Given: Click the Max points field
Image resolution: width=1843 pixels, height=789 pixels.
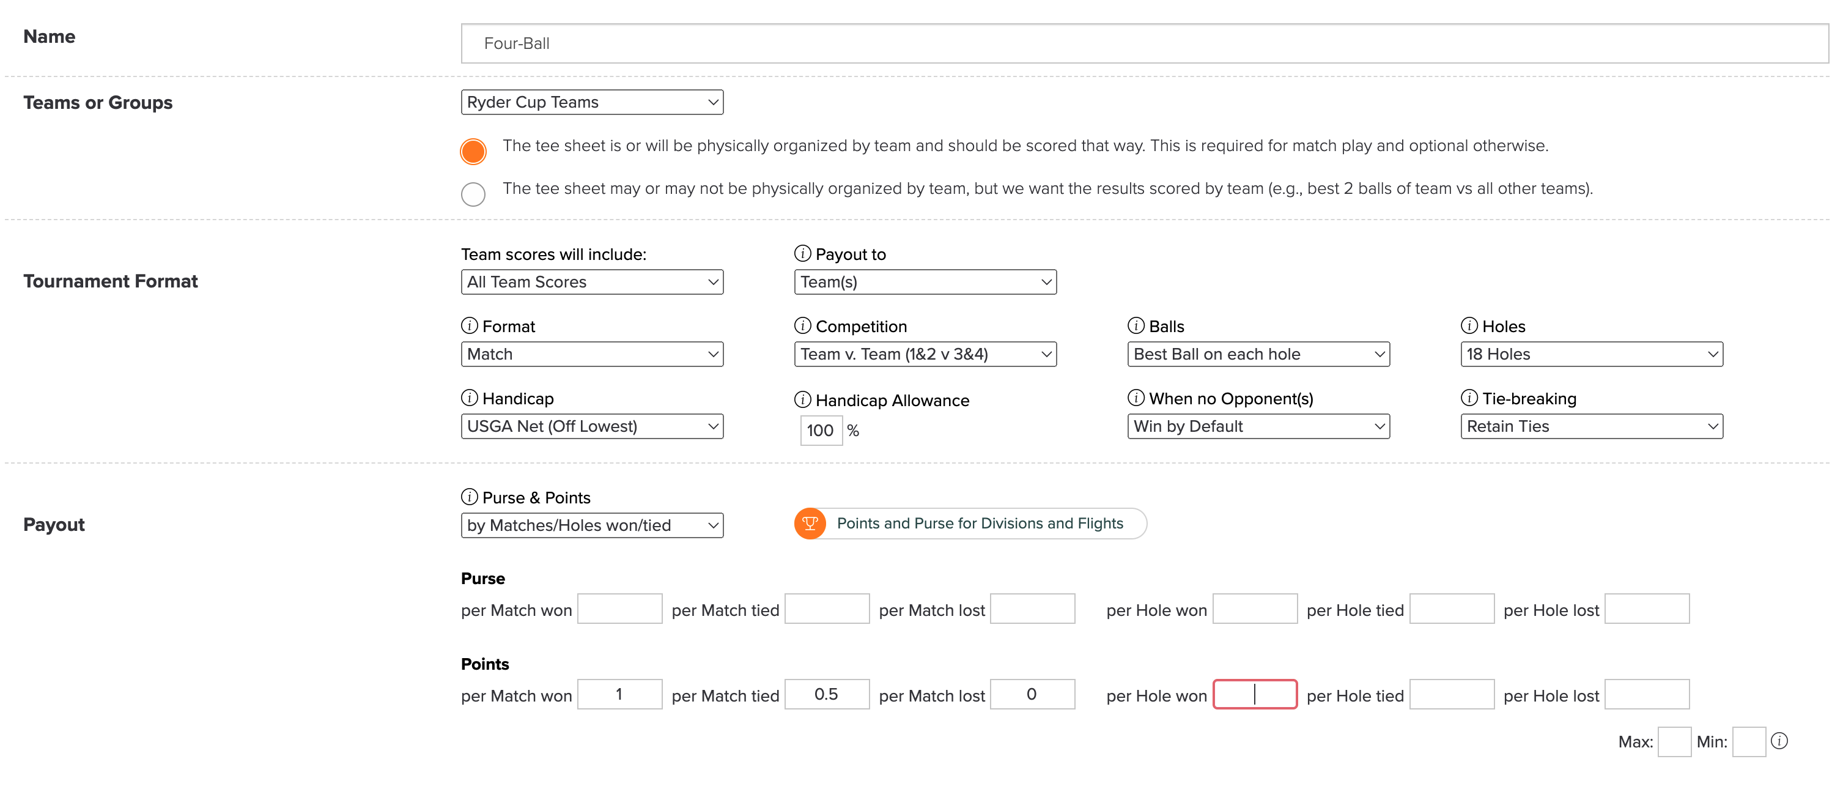Looking at the screenshot, I should pyautogui.click(x=1674, y=742).
